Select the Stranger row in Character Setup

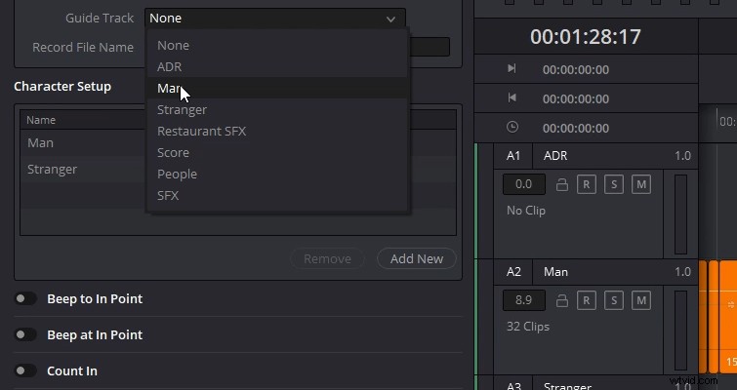click(83, 170)
